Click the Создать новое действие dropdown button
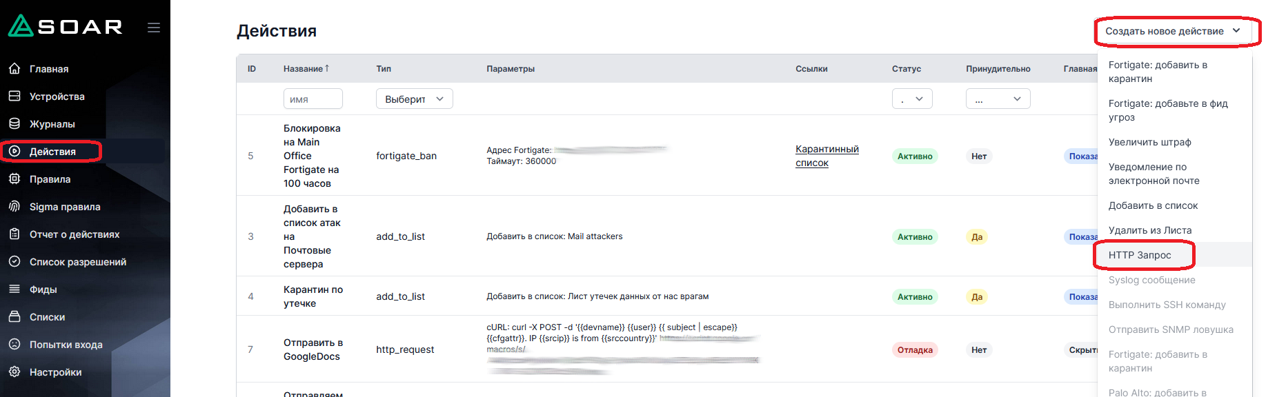Viewport: 1277px width, 397px height. tap(1172, 31)
